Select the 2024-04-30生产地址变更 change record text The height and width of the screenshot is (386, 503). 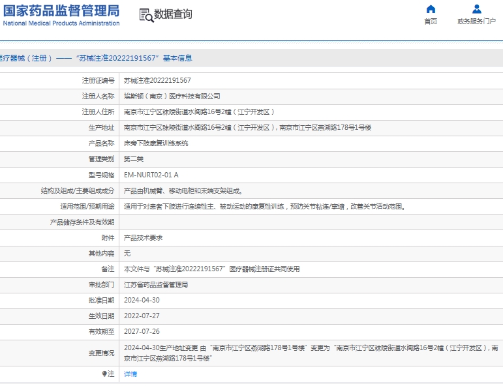[x=311, y=353]
